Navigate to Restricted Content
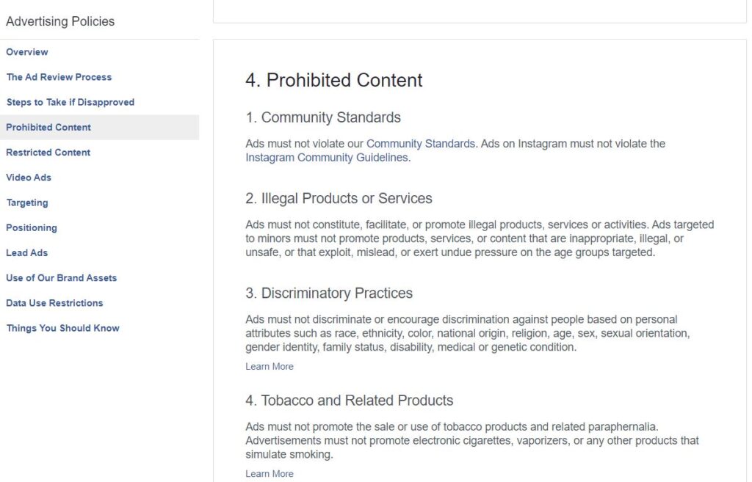This screenshot has height=482, width=752. [48, 153]
